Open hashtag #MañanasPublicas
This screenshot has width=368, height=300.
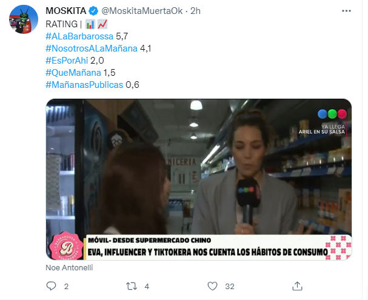tap(84, 85)
